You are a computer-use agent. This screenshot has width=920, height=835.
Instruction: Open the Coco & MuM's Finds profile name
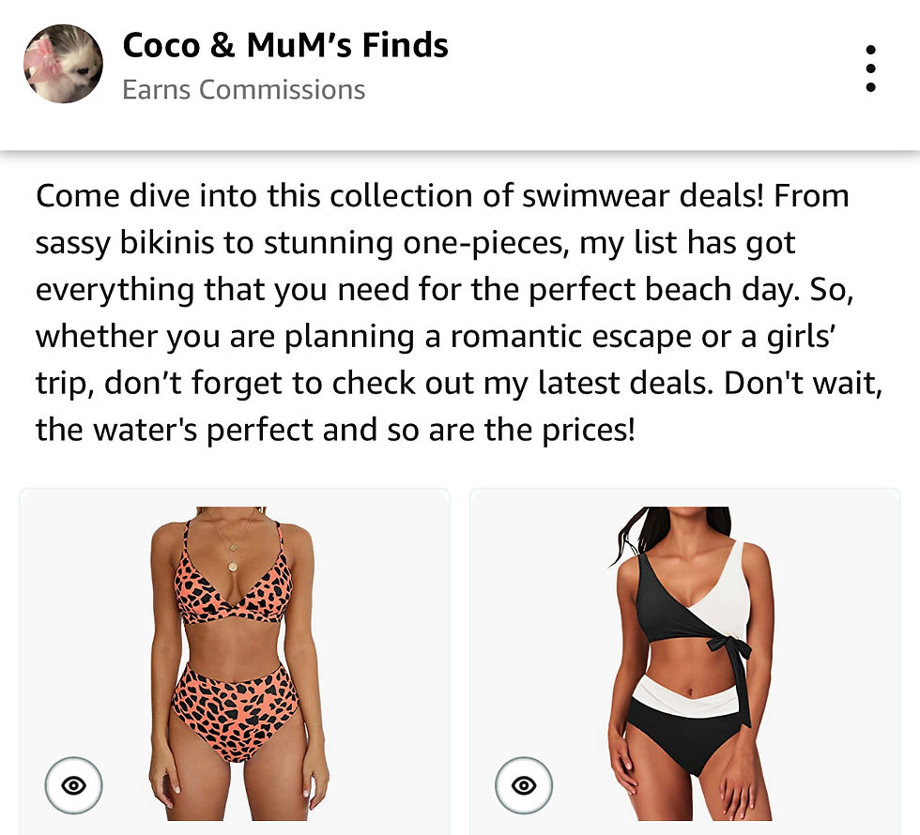(x=285, y=45)
